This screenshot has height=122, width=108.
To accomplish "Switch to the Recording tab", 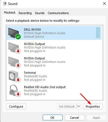I will [x=25, y=13].
